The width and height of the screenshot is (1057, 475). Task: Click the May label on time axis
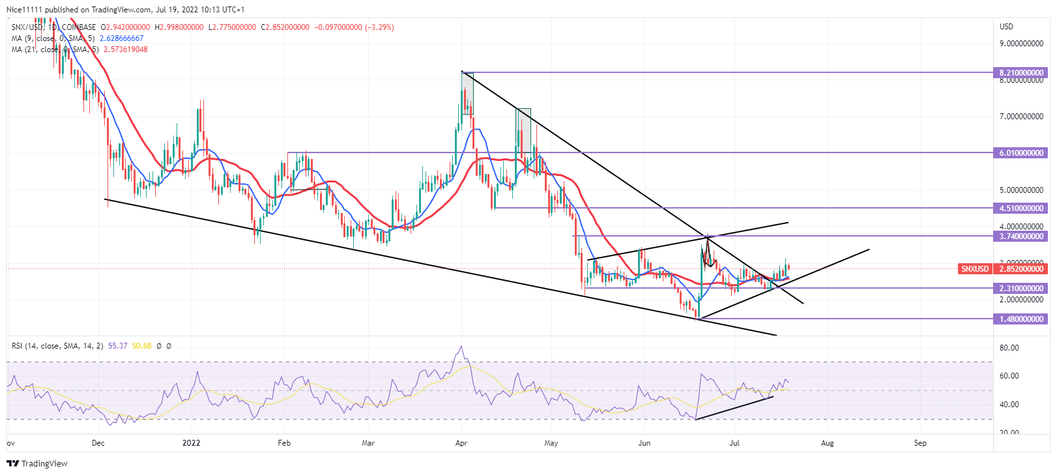pyautogui.click(x=551, y=443)
